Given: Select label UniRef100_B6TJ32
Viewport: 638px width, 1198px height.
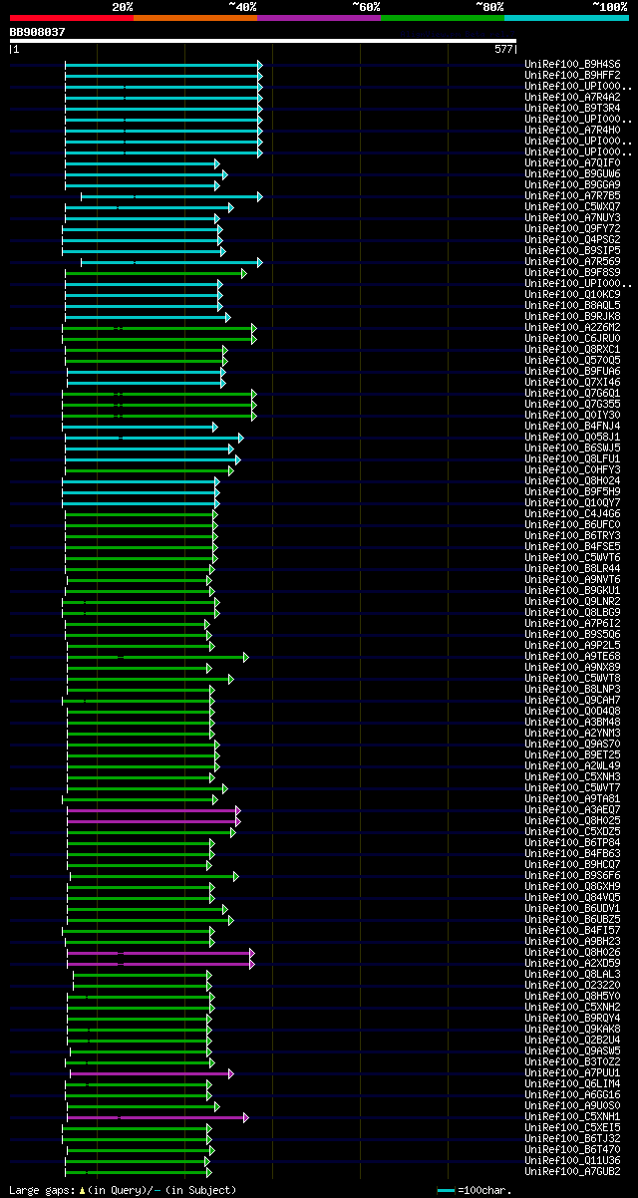Looking at the screenshot, I should [572, 1138].
